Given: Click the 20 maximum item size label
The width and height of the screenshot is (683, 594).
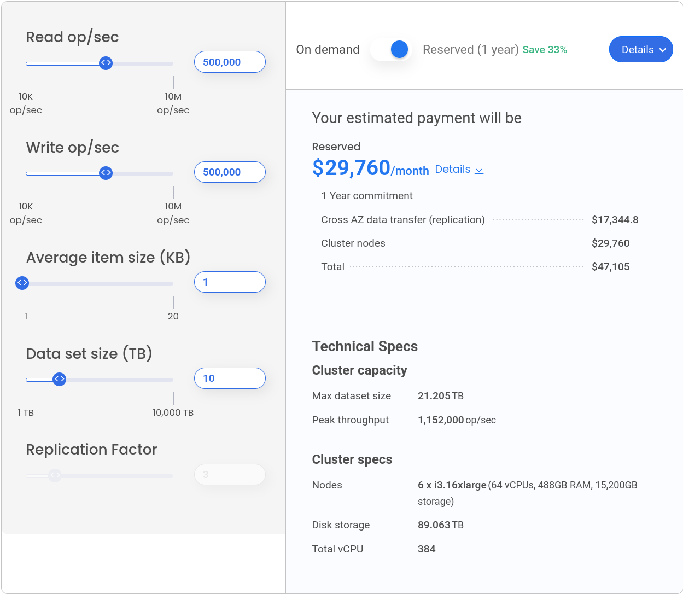Looking at the screenshot, I should 173,317.
